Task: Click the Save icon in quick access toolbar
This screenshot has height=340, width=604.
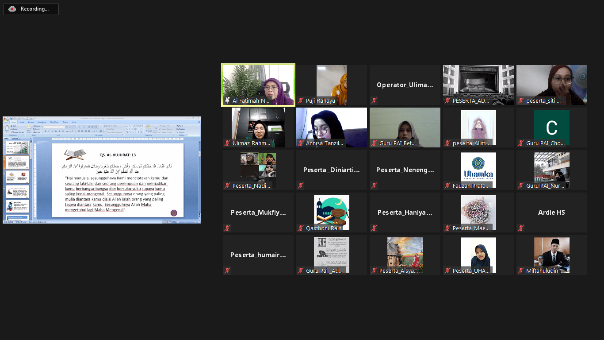Action: tap(11, 118)
